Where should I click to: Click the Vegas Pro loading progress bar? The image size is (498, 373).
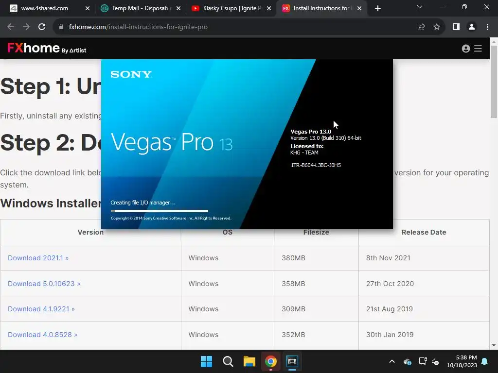(x=160, y=211)
